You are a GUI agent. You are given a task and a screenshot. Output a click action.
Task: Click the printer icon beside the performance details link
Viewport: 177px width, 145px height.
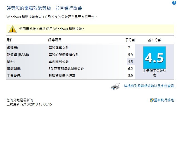tap(115, 86)
